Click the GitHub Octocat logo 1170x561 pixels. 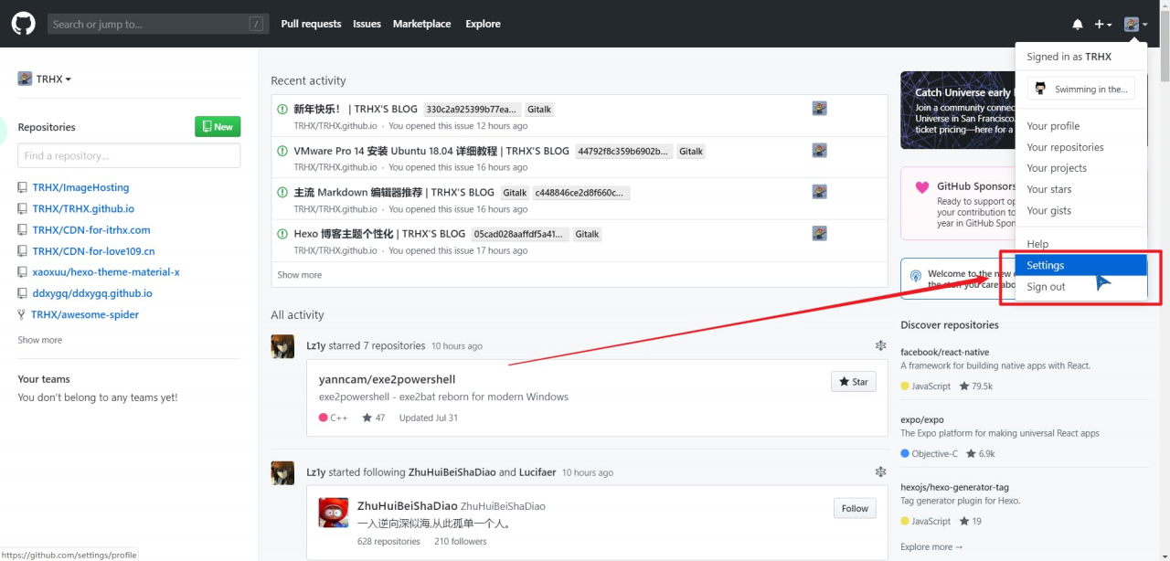click(24, 24)
